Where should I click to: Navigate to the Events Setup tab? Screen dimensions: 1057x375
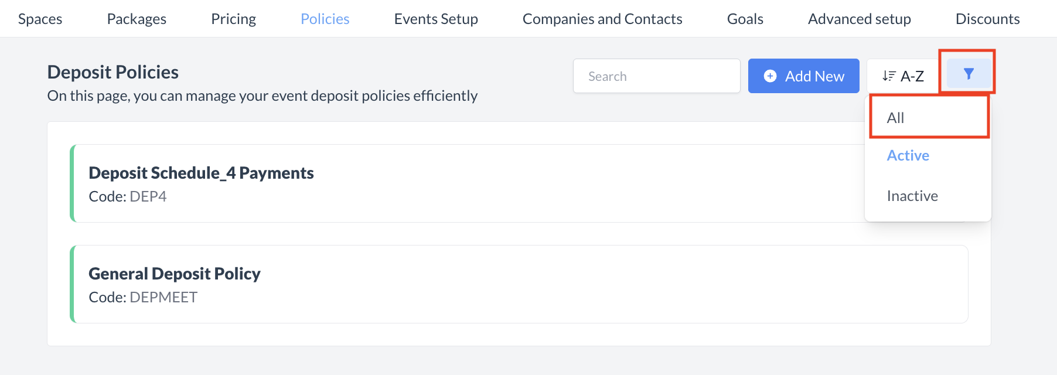(x=436, y=19)
